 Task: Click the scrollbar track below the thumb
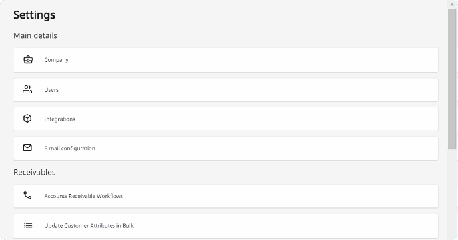tap(452, 193)
